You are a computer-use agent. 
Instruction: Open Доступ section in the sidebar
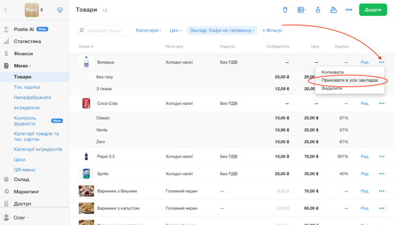(23, 204)
